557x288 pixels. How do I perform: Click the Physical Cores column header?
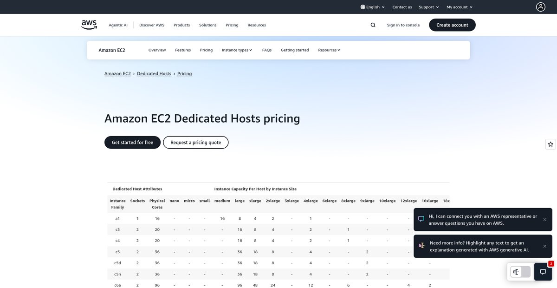tap(157, 204)
